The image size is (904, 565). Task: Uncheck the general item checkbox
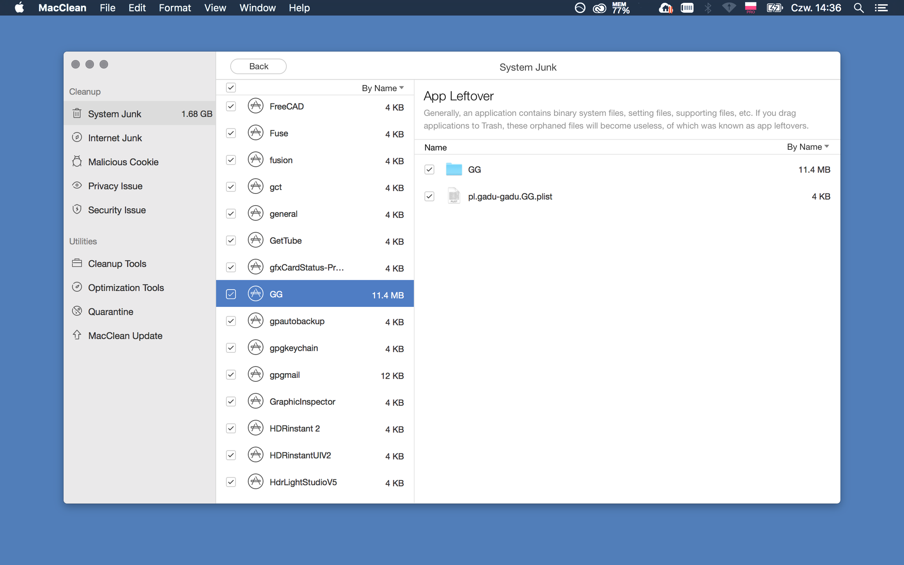(x=231, y=214)
